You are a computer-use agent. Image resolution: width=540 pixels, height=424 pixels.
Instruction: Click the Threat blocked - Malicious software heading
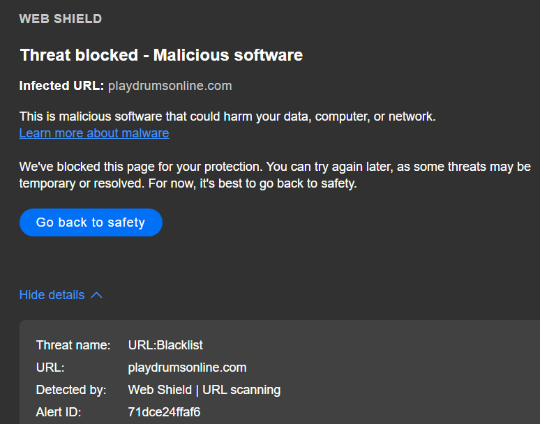point(161,55)
